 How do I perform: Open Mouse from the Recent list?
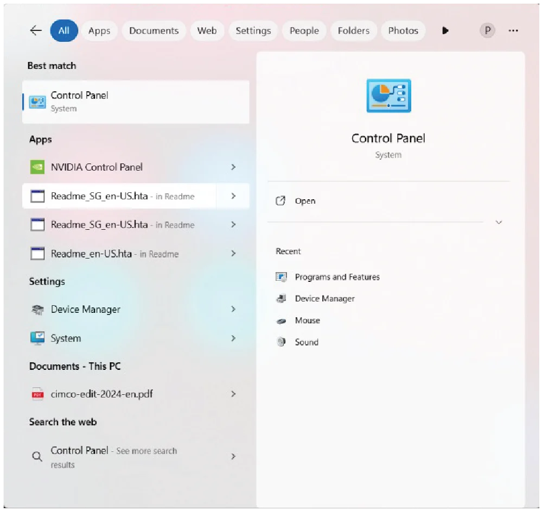coord(307,320)
